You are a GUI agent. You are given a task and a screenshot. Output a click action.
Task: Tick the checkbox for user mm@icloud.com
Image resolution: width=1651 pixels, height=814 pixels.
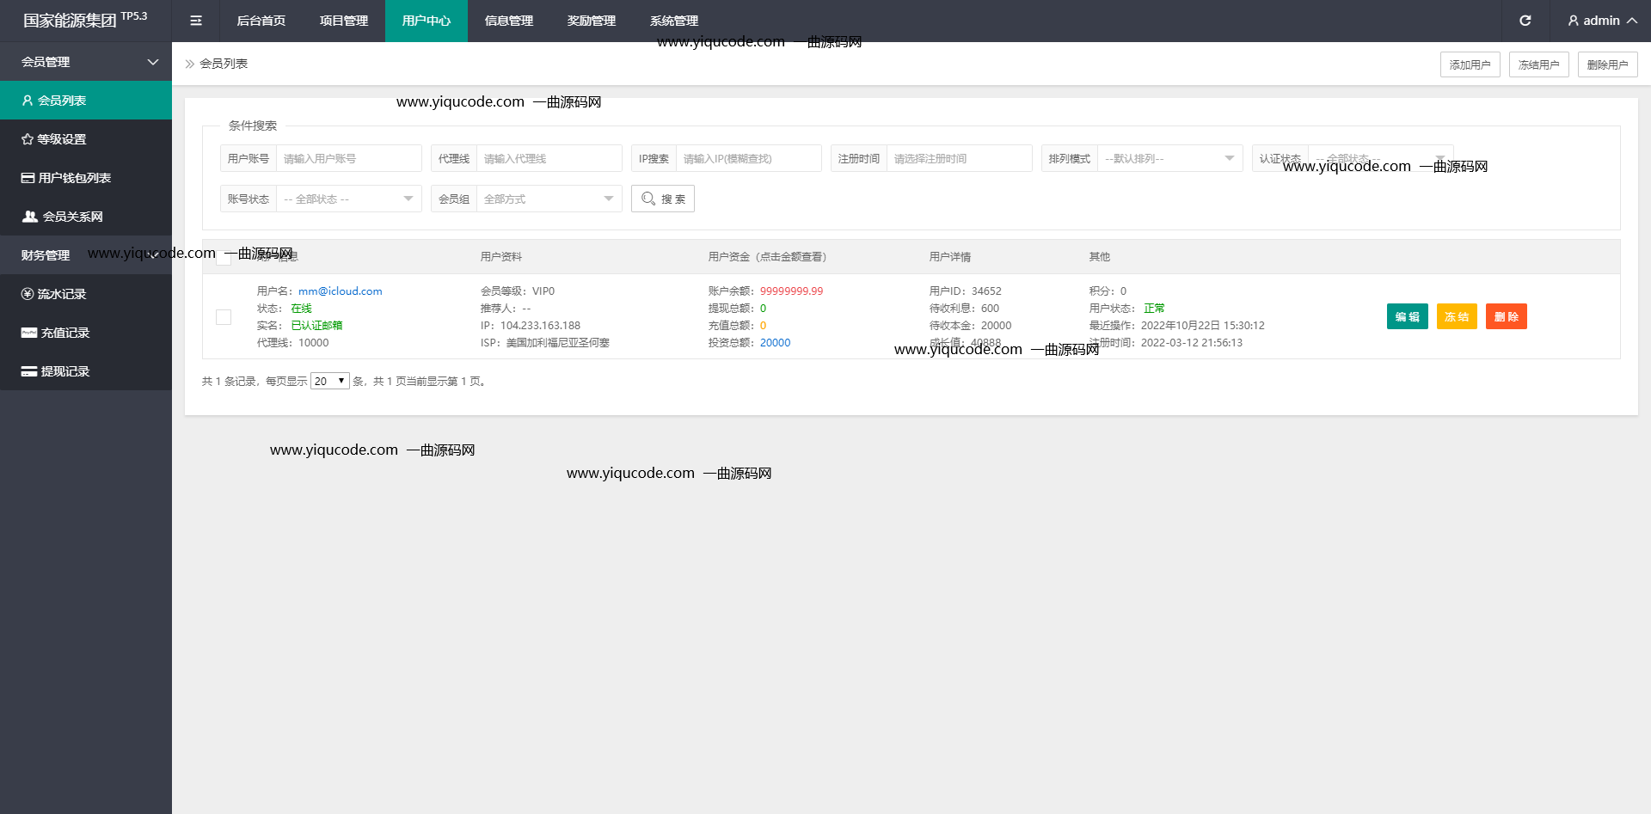click(x=224, y=317)
